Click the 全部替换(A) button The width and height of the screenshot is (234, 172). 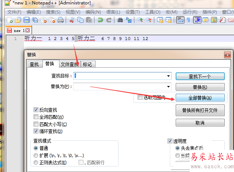coord(200,98)
